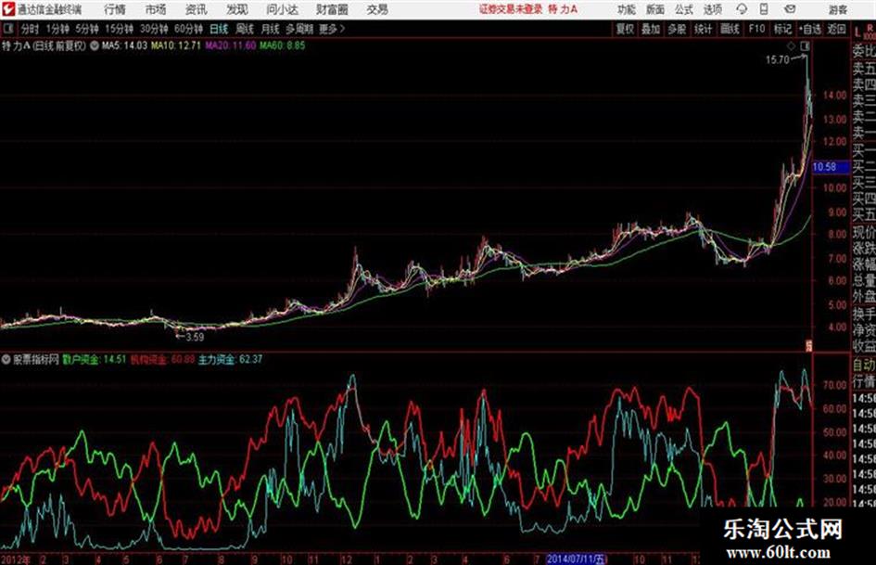Open the 资讯 menu
Viewport: 876px width, 565px height.
point(197,9)
